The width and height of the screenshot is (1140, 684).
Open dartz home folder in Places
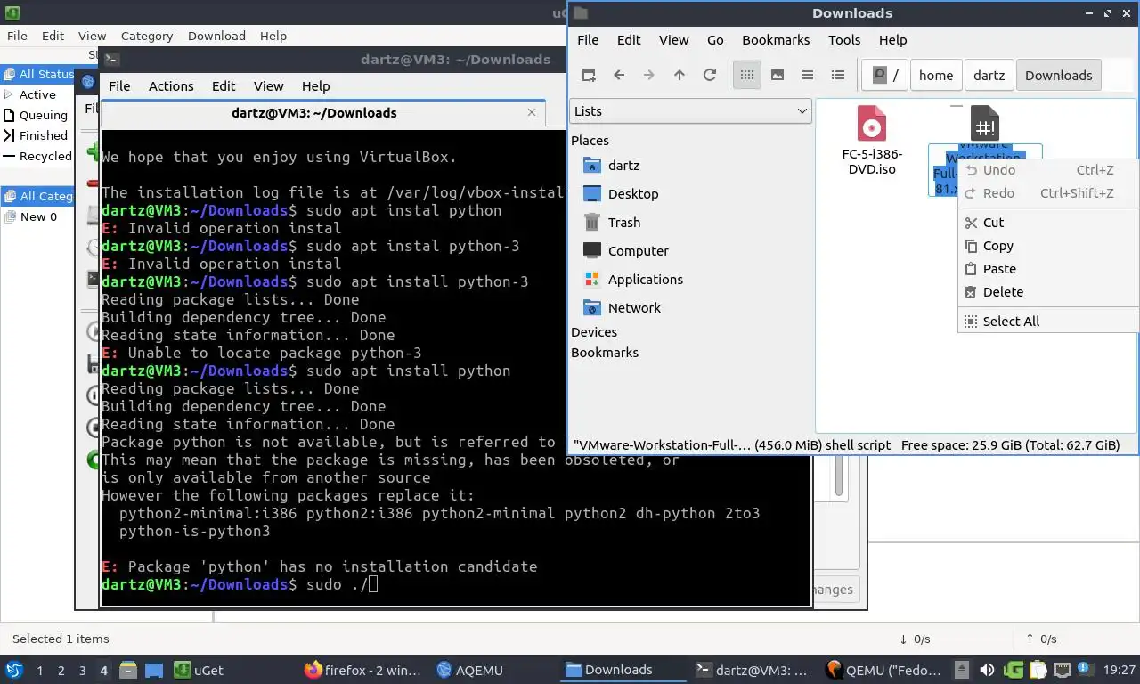point(623,166)
